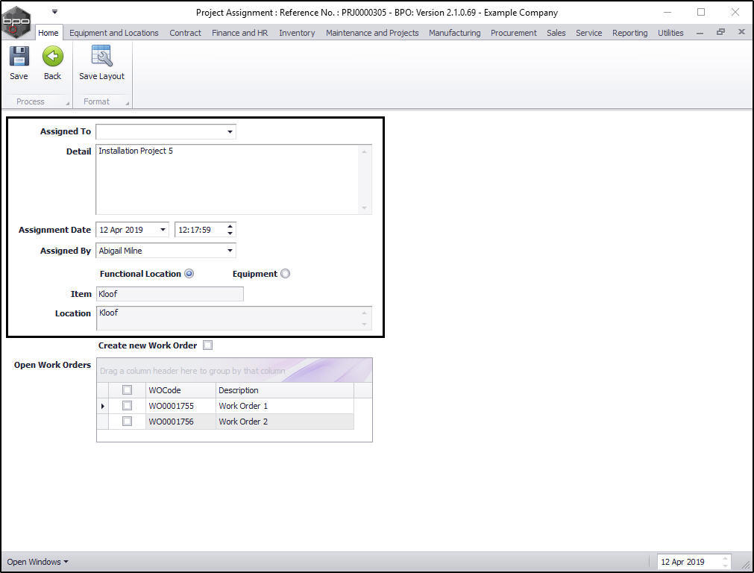Open the Assignment Date calendar dropdown

163,230
